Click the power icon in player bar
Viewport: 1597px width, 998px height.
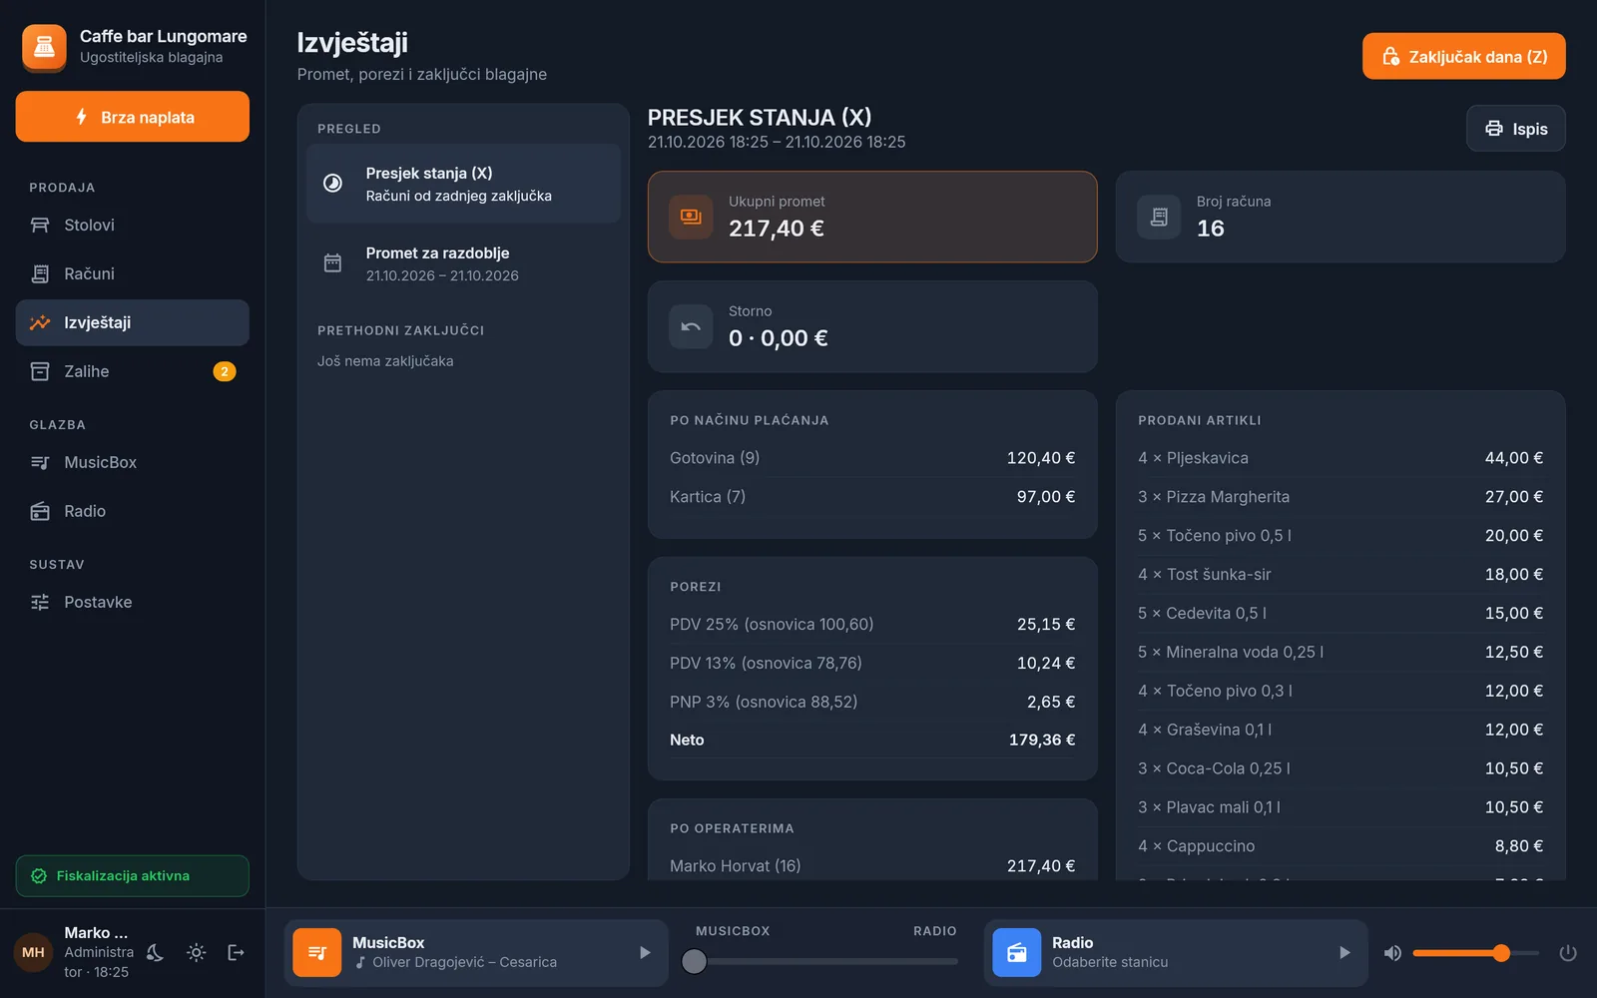(1568, 953)
